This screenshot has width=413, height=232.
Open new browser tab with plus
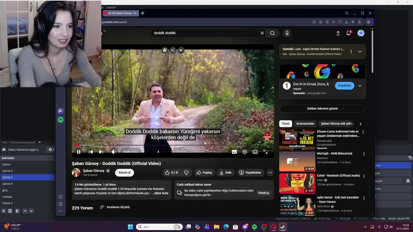pyautogui.click(x=143, y=13)
